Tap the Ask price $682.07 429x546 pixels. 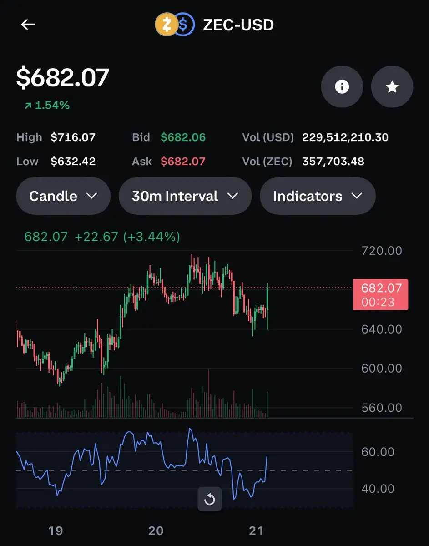click(183, 162)
